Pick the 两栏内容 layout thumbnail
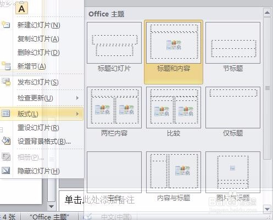273x220 pixels. (114, 108)
